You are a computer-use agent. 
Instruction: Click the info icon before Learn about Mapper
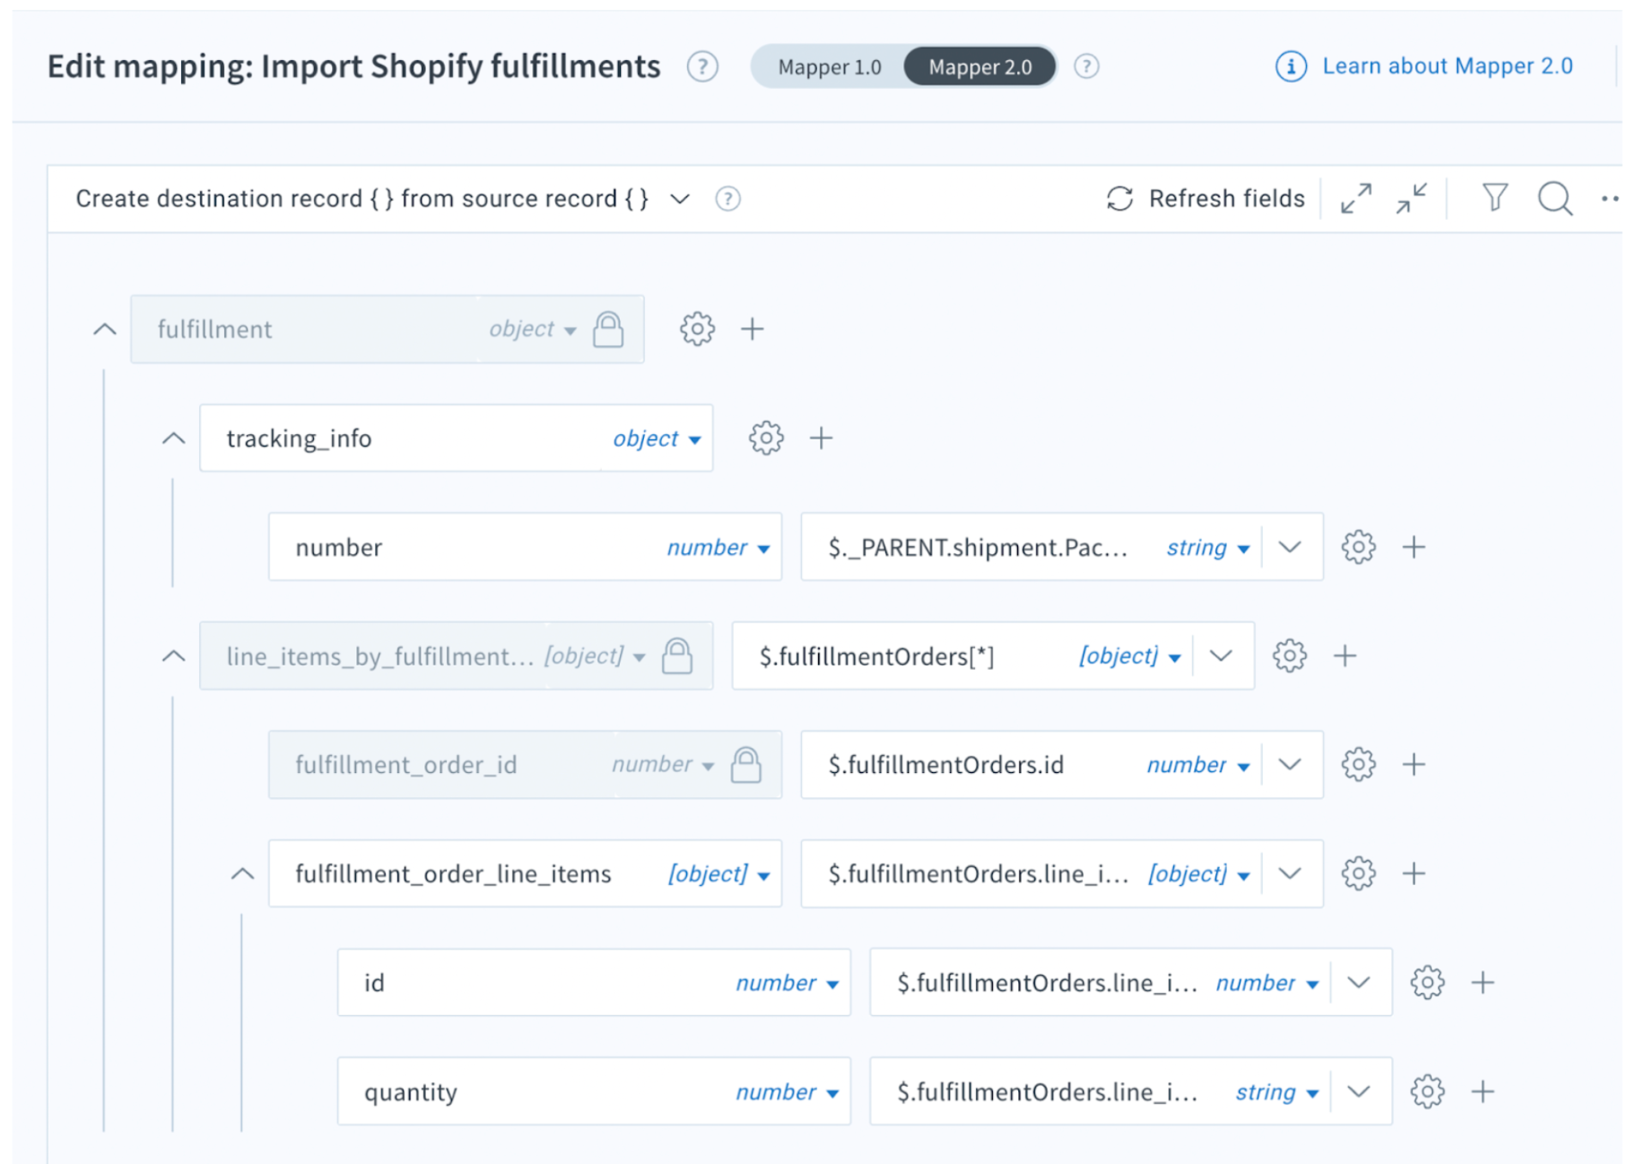(1291, 66)
